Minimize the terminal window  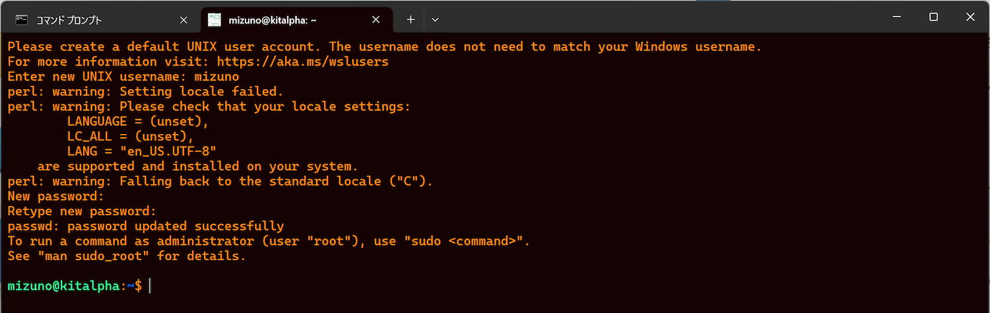(896, 17)
